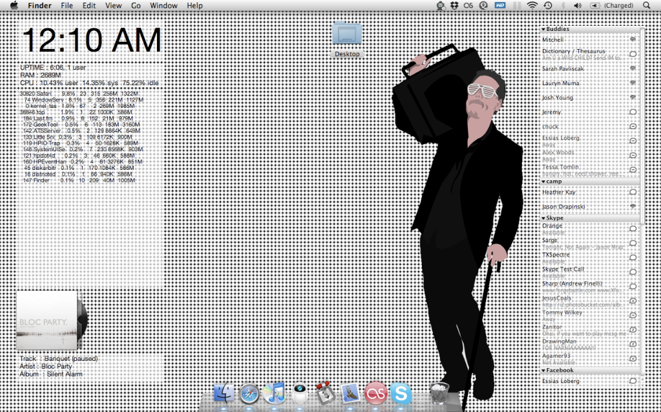
Task: Open the Finder menu
Action: (x=39, y=5)
